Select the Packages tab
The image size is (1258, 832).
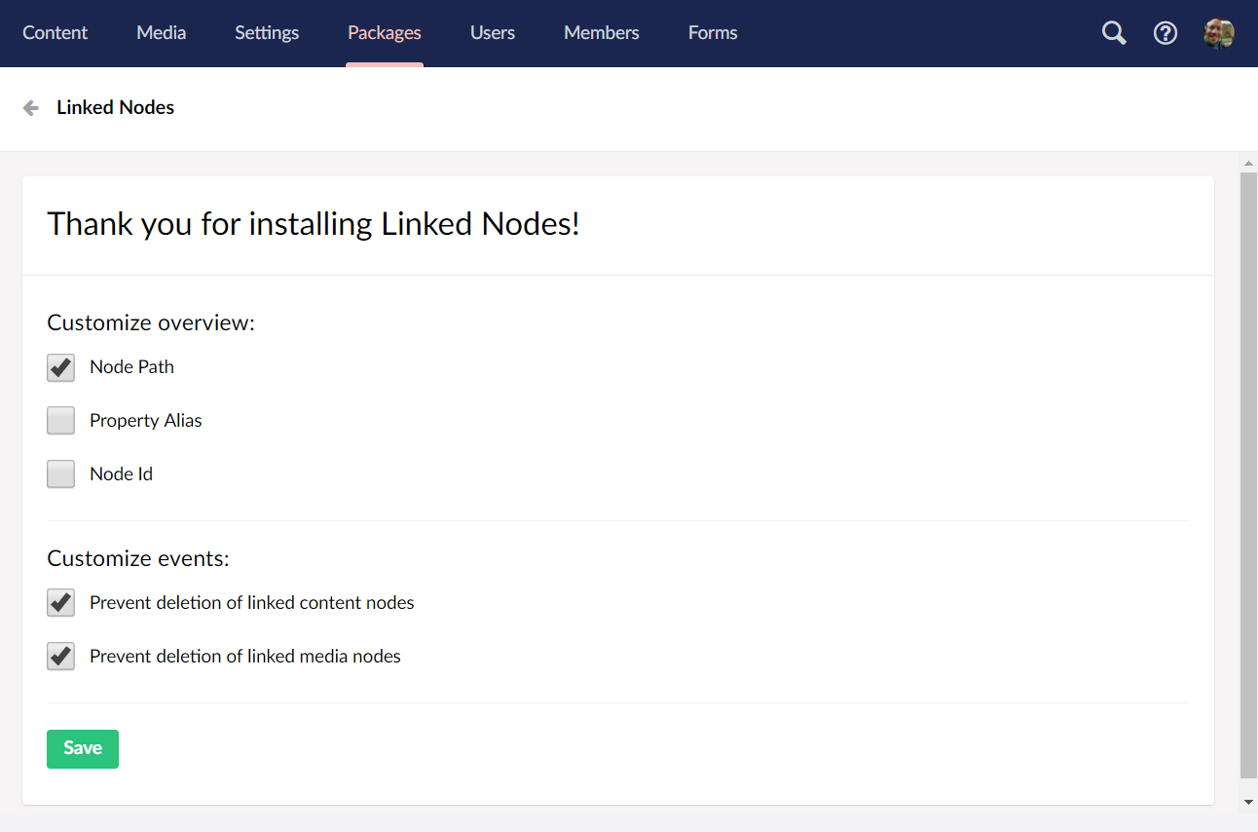tap(385, 33)
